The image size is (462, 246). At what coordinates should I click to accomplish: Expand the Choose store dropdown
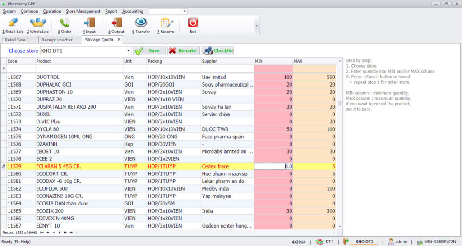pyautogui.click(x=128, y=51)
